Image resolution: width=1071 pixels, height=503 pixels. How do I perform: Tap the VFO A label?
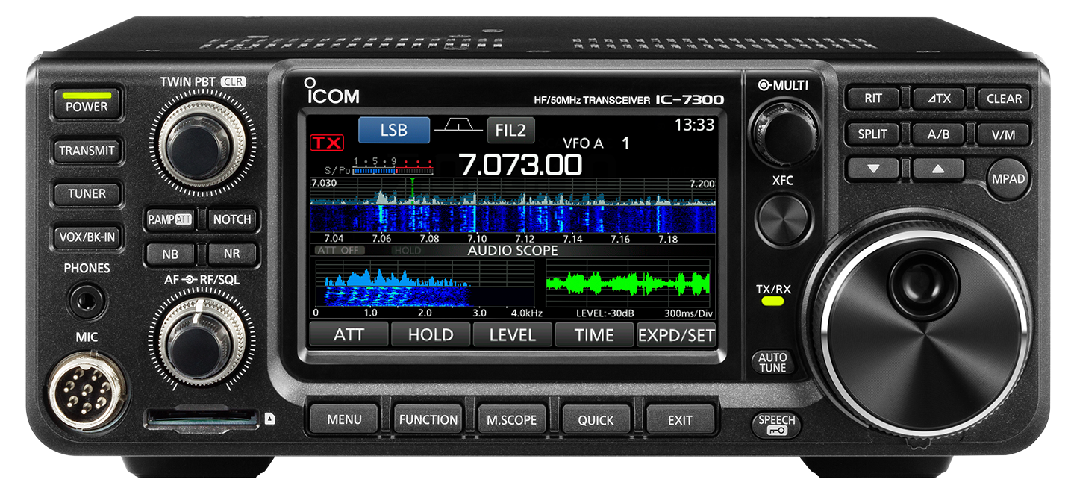coord(582,143)
